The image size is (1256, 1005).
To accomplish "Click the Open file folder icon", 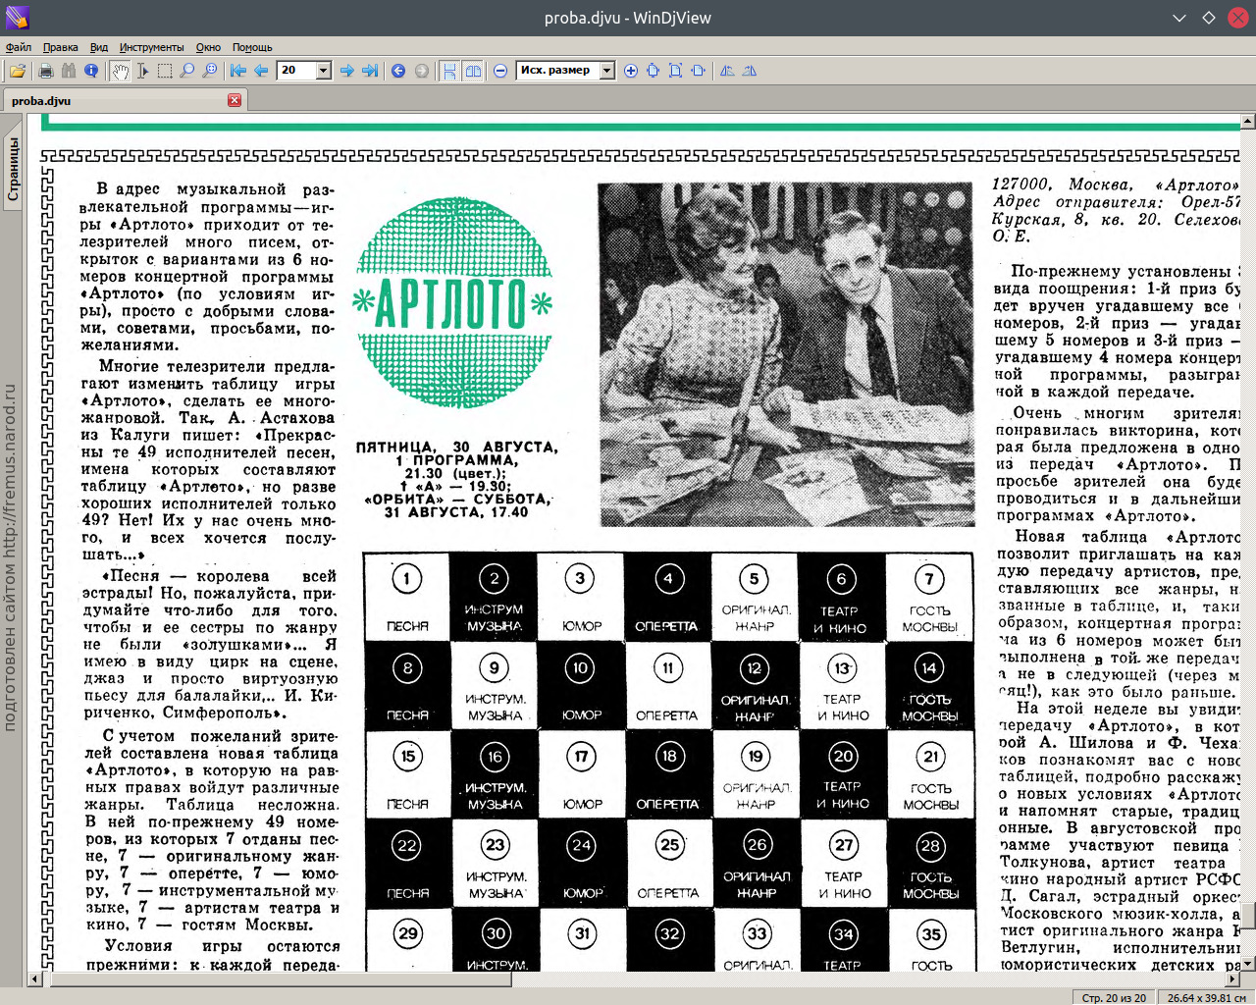I will (x=18, y=71).
